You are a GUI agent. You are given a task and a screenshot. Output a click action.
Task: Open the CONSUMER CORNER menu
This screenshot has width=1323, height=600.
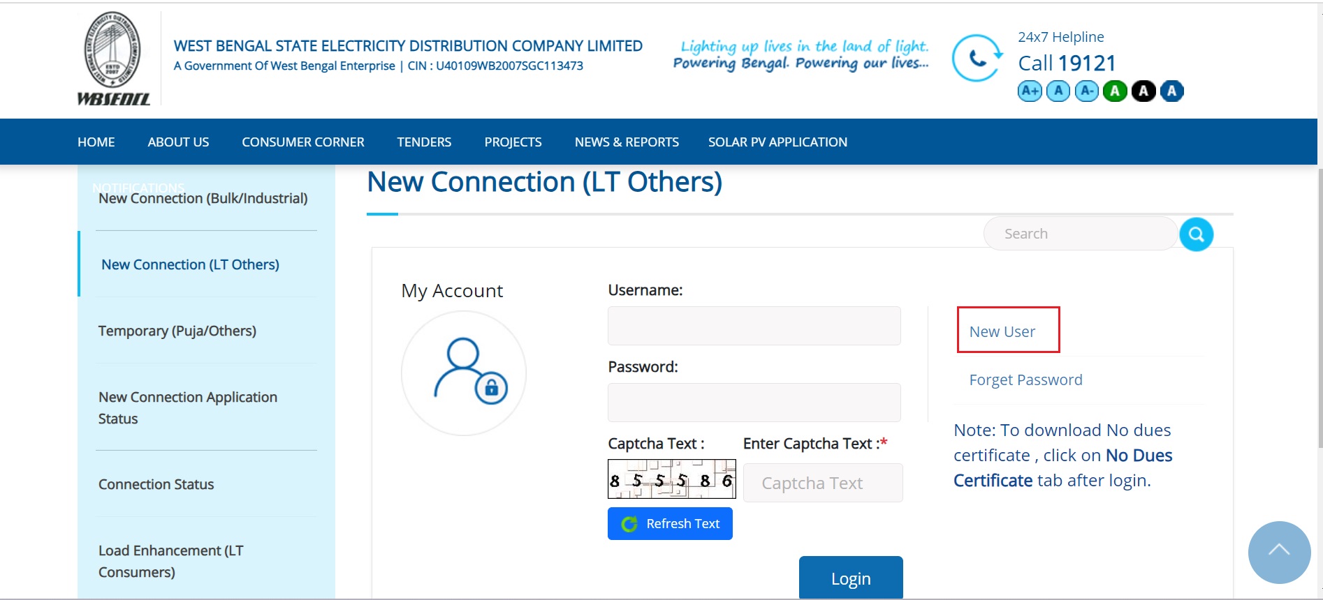tap(302, 142)
